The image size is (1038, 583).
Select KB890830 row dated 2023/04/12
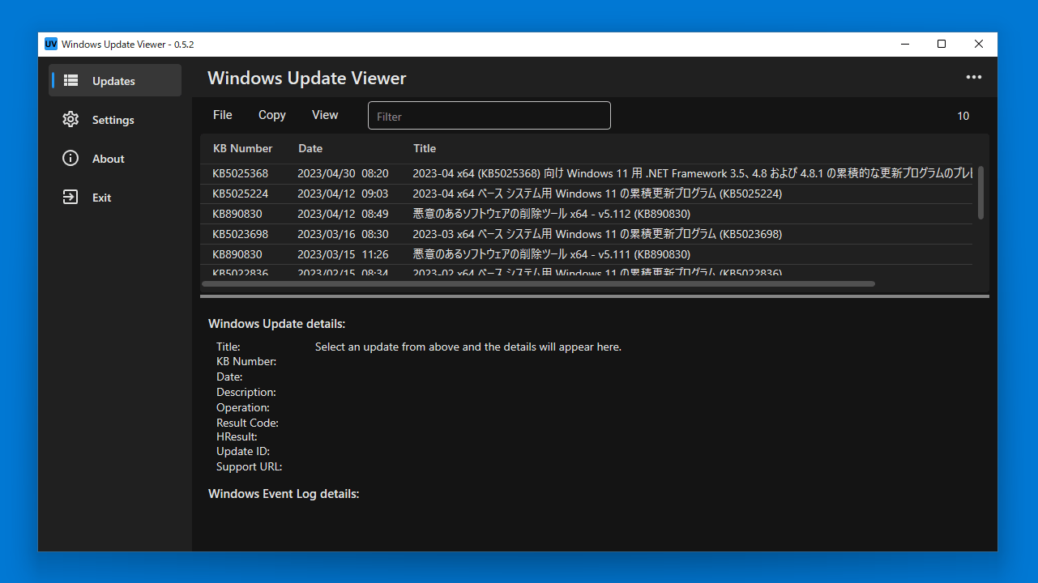coord(587,214)
